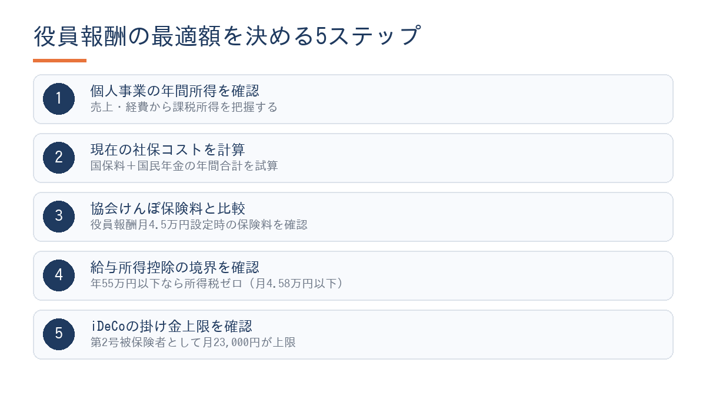This screenshot has height=412, width=706.
Task: Select heading 個人事業の年間所得を確認
Action: point(175,91)
